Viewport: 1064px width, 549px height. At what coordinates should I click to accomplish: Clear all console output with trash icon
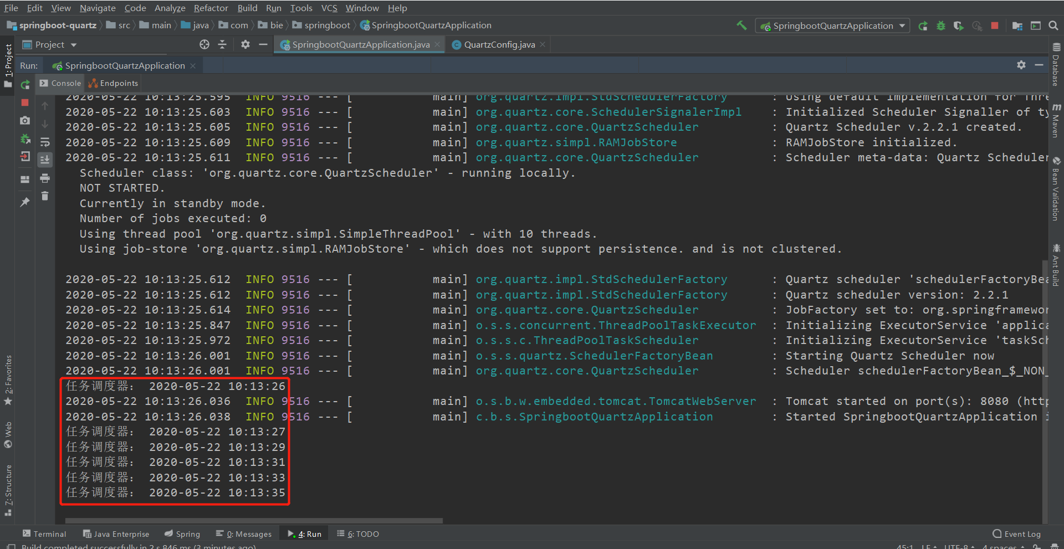[x=45, y=196]
